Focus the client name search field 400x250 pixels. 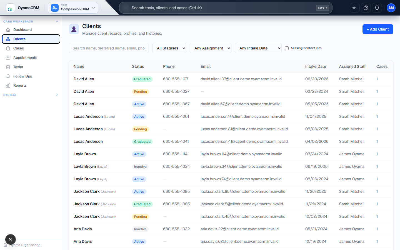(109, 48)
